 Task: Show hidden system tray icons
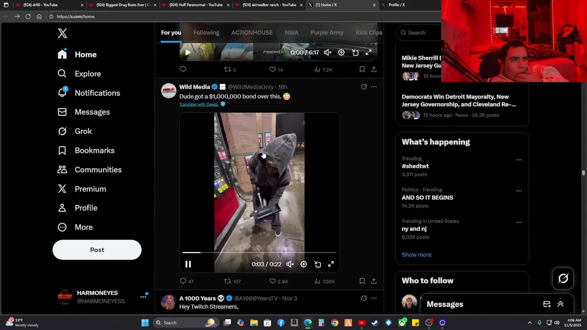coord(530,323)
